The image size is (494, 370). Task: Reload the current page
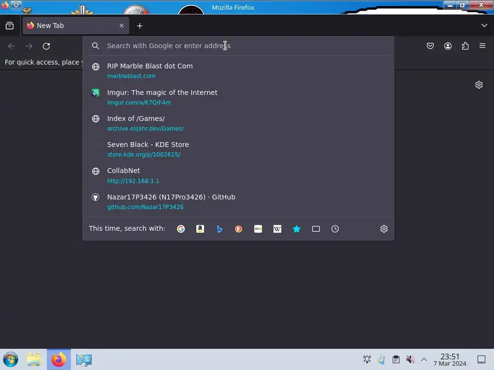coord(46,46)
